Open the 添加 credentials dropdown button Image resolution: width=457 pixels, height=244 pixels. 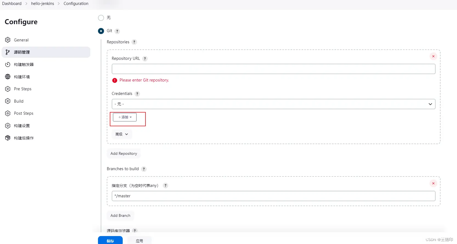coord(125,117)
